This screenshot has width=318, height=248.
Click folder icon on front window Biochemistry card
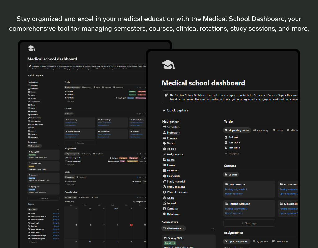[x=227, y=184]
